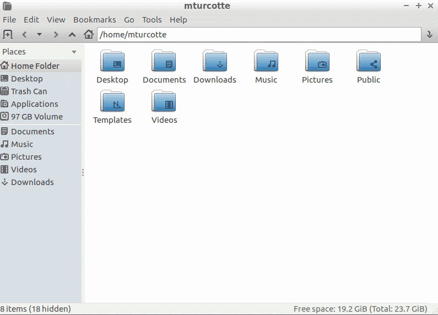
Task: Open the View menu
Action: (x=56, y=20)
